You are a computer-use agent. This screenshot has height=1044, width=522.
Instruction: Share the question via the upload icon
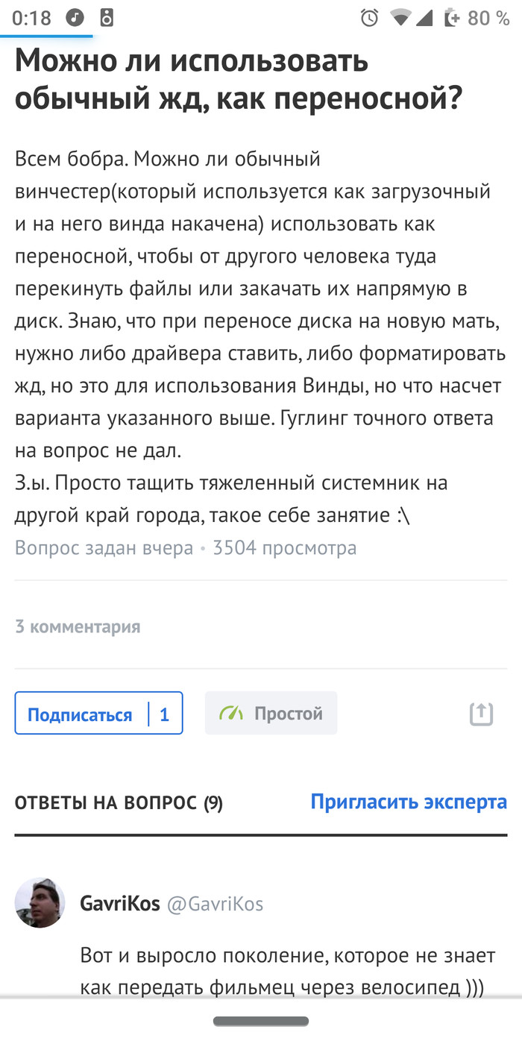tap(482, 713)
